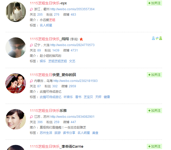Click the pink gender icon before 浙江，衢州
171x150 pixels.
point(31,9)
